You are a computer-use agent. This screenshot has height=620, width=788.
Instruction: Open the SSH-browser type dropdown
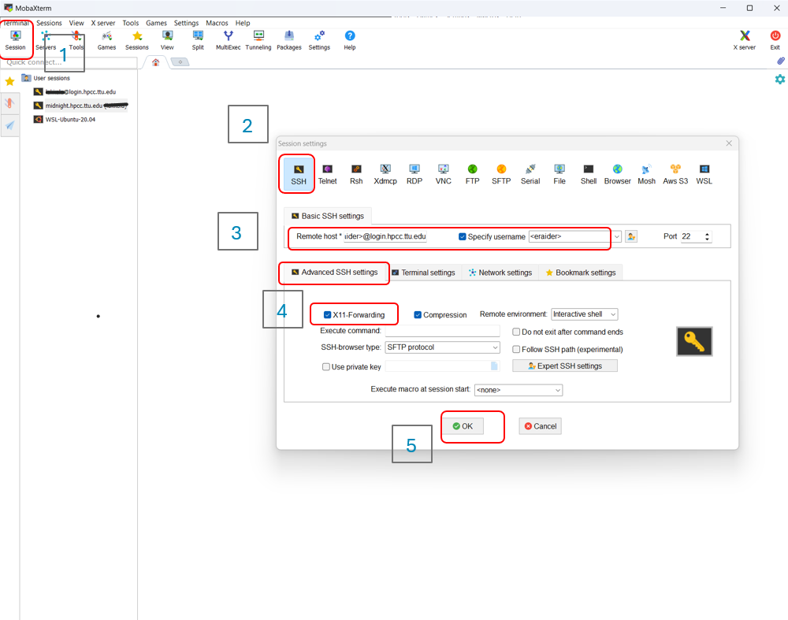tap(442, 347)
